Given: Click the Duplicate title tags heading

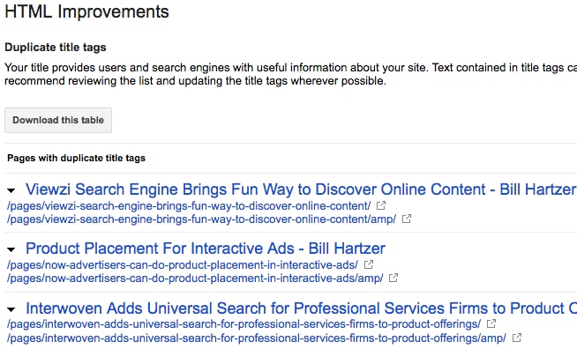Looking at the screenshot, I should (x=56, y=48).
